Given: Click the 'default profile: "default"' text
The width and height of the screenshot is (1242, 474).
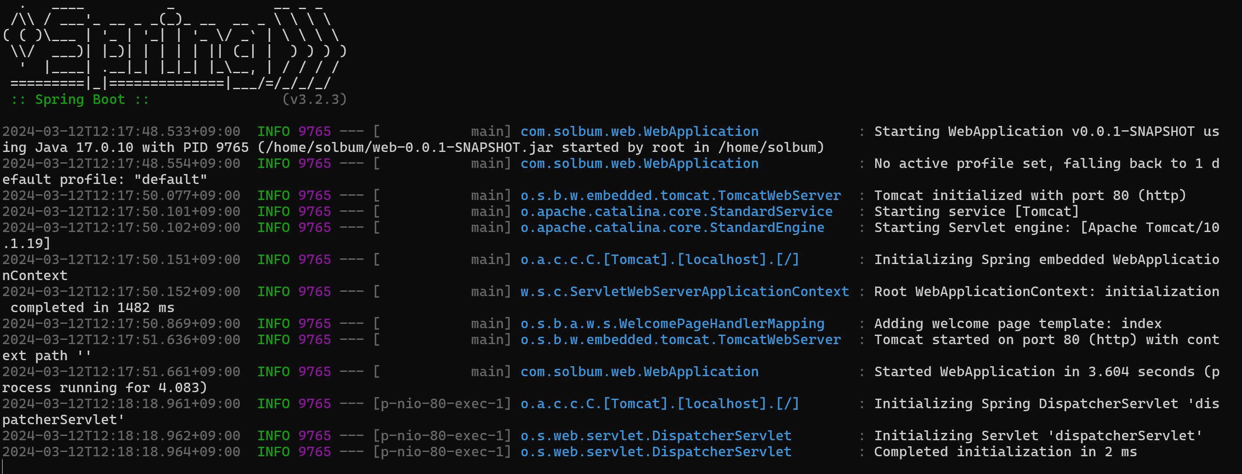Looking at the screenshot, I should click(x=104, y=180).
